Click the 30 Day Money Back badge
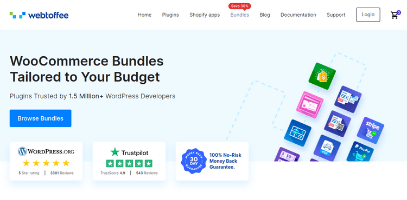 click(193, 161)
